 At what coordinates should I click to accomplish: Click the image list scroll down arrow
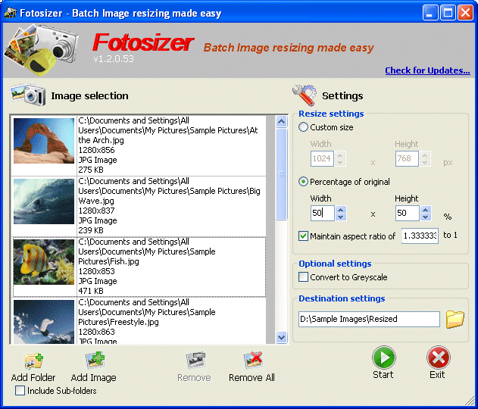[x=281, y=337]
